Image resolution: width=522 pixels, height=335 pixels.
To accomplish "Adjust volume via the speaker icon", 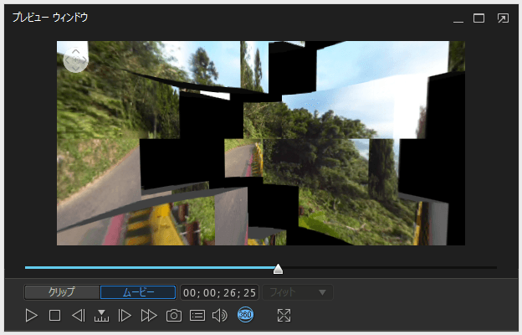I will coord(220,316).
